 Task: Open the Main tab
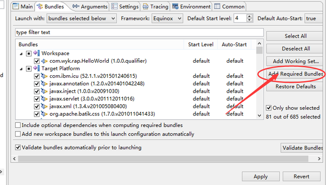point(23,7)
